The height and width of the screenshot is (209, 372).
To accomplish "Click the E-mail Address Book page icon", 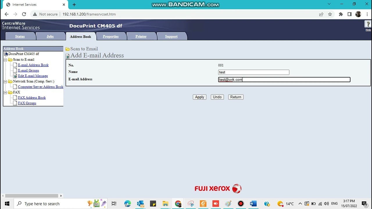I will 15,65.
